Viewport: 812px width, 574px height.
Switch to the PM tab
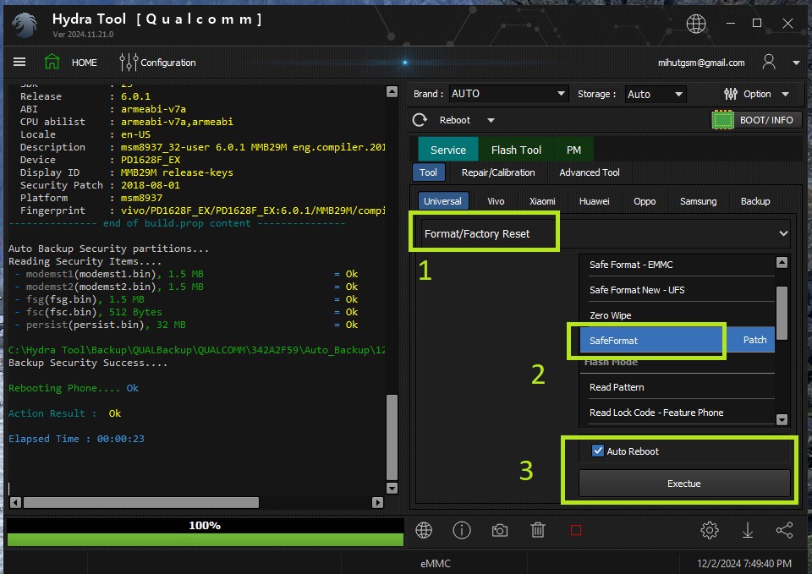click(573, 150)
